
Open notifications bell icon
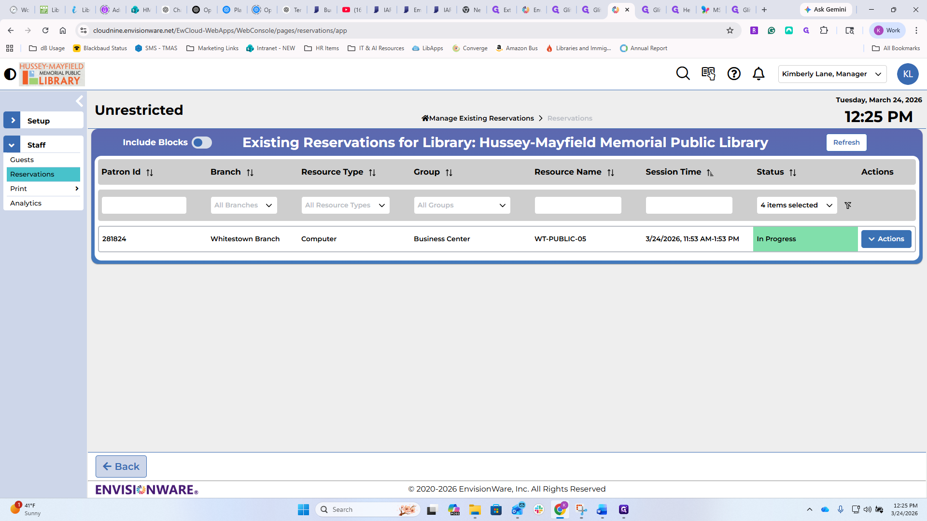coord(758,73)
